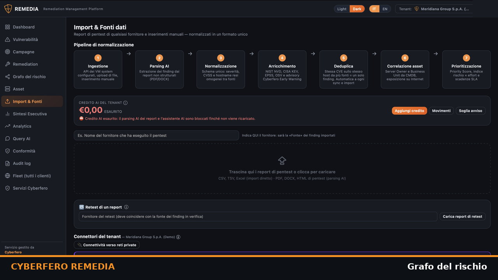The image size is (498, 280).
Task: Open Servizi Cyberfero in the sidebar
Action: (32, 188)
